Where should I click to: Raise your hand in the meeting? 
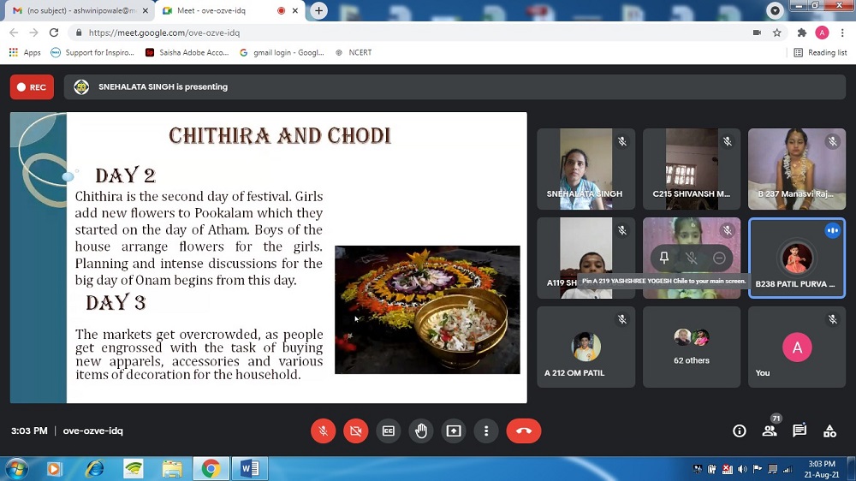(420, 431)
